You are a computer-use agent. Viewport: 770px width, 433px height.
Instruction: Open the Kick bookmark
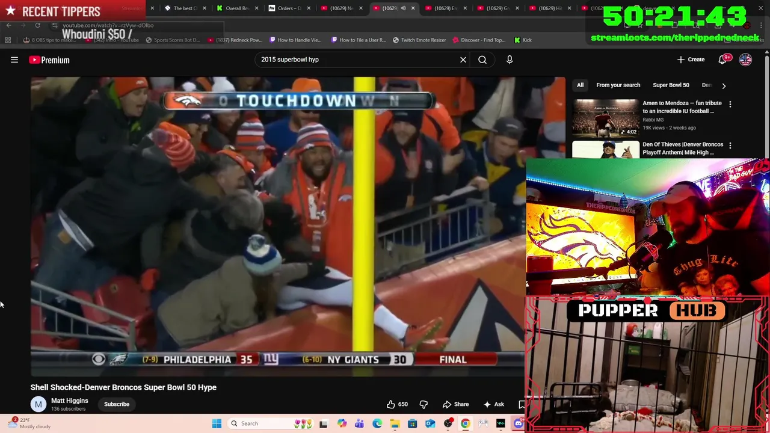coord(523,40)
